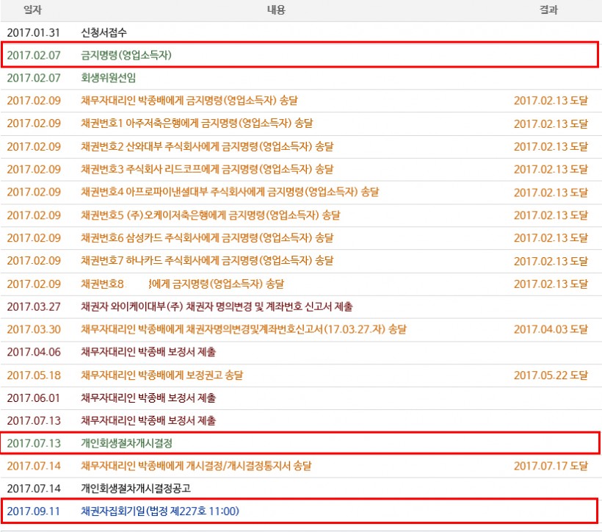Click 채권번호6 삼성카드 주식회사 송달 entry
This screenshot has width=602, height=532.
tap(207, 238)
